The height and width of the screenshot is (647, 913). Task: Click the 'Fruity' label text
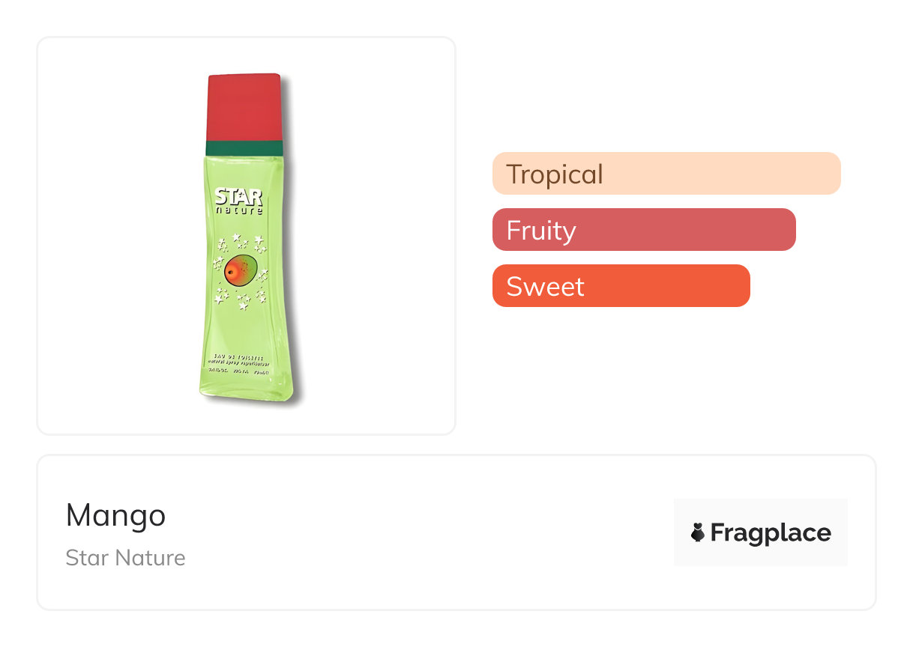pos(541,231)
